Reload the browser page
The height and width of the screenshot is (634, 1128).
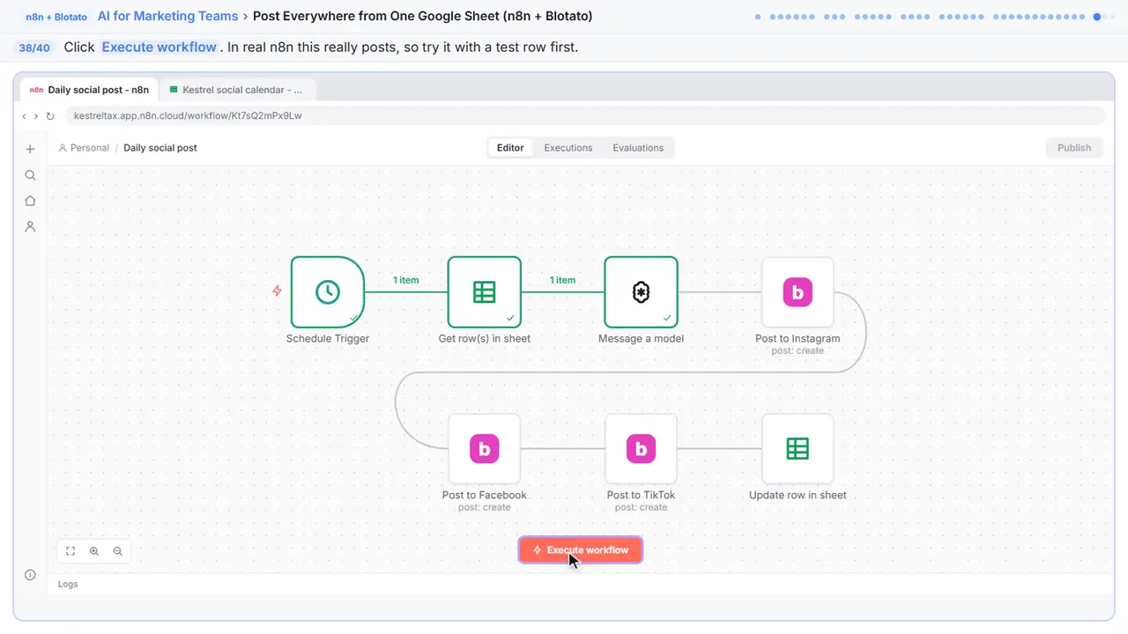coord(50,116)
